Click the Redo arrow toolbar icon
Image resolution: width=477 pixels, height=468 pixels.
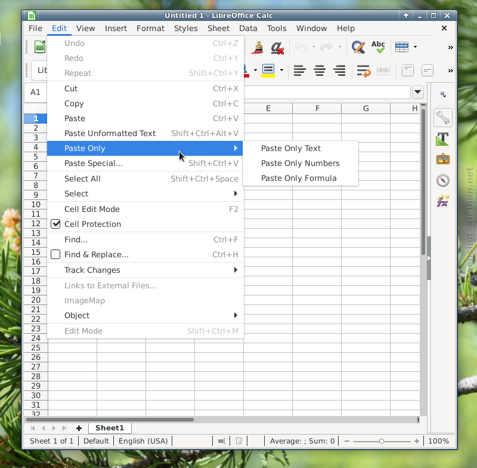[327, 47]
